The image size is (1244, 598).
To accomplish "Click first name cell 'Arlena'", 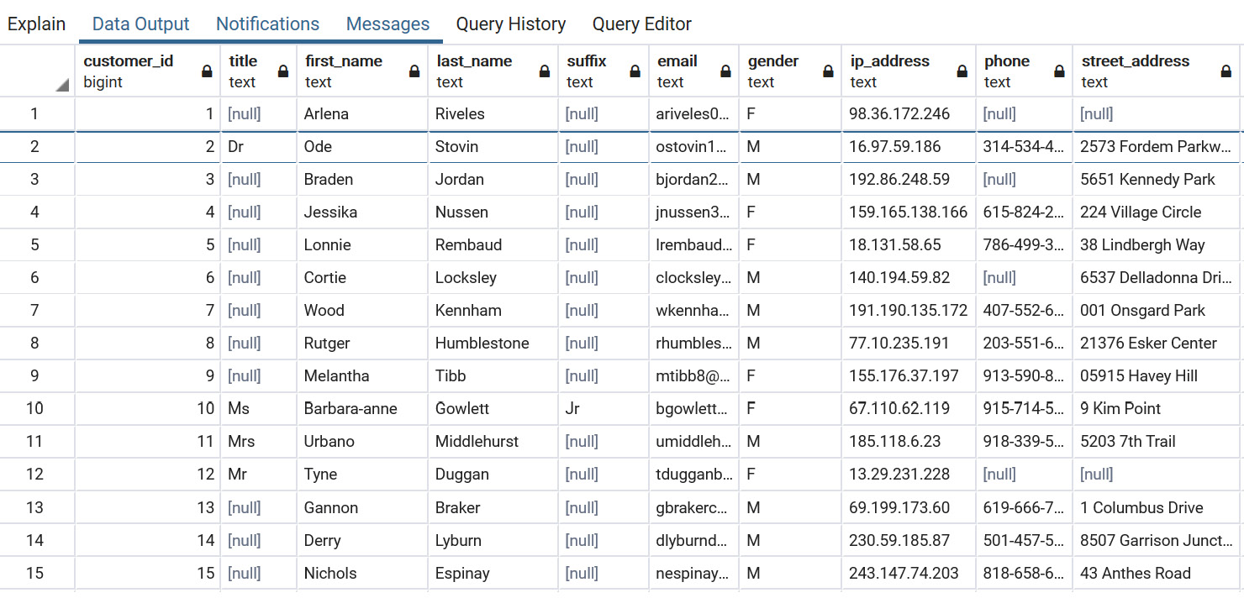I will [x=363, y=113].
